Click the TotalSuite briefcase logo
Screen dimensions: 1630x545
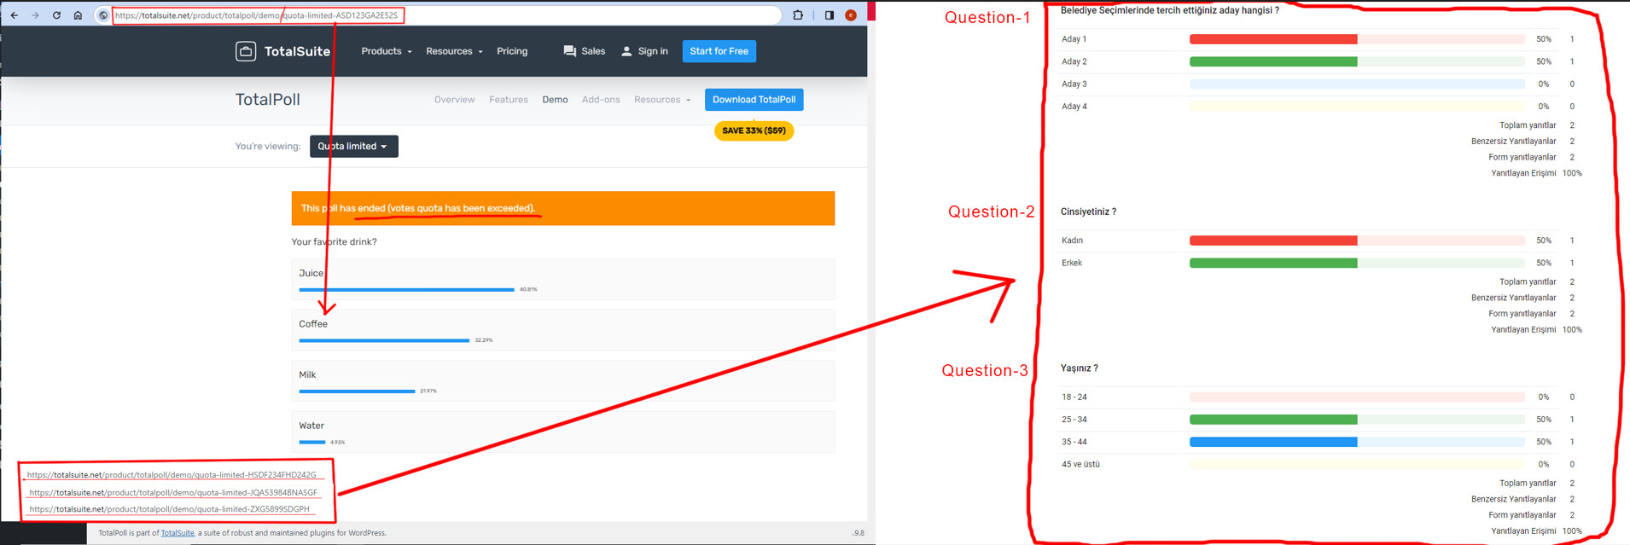(x=246, y=51)
